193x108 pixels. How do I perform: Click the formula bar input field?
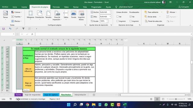(113, 34)
